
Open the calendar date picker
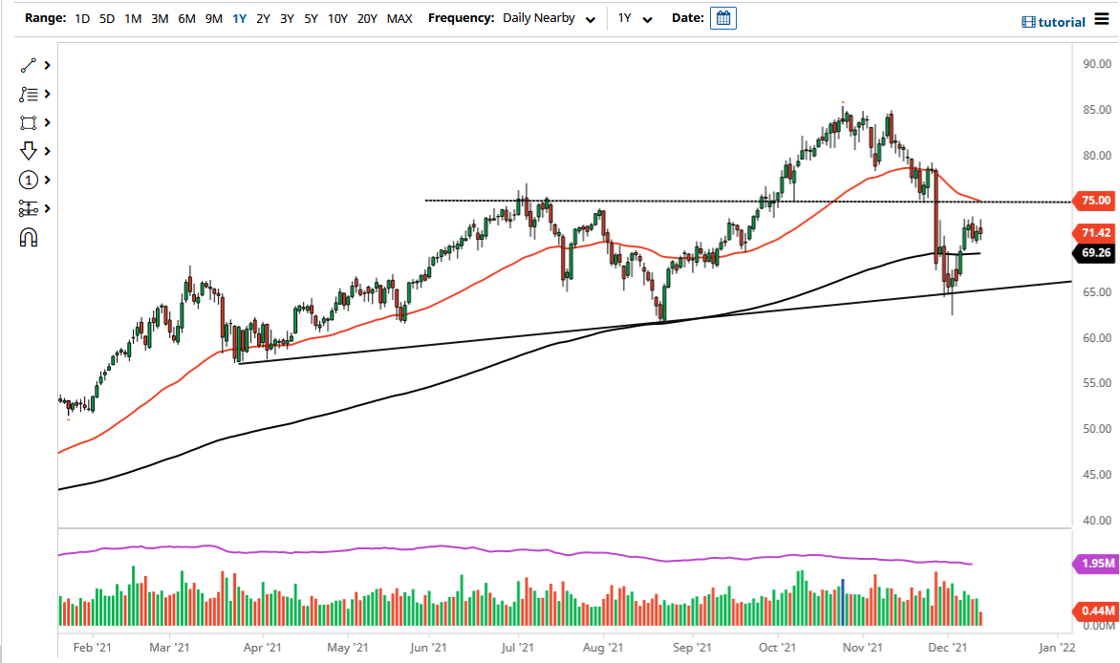tap(722, 17)
